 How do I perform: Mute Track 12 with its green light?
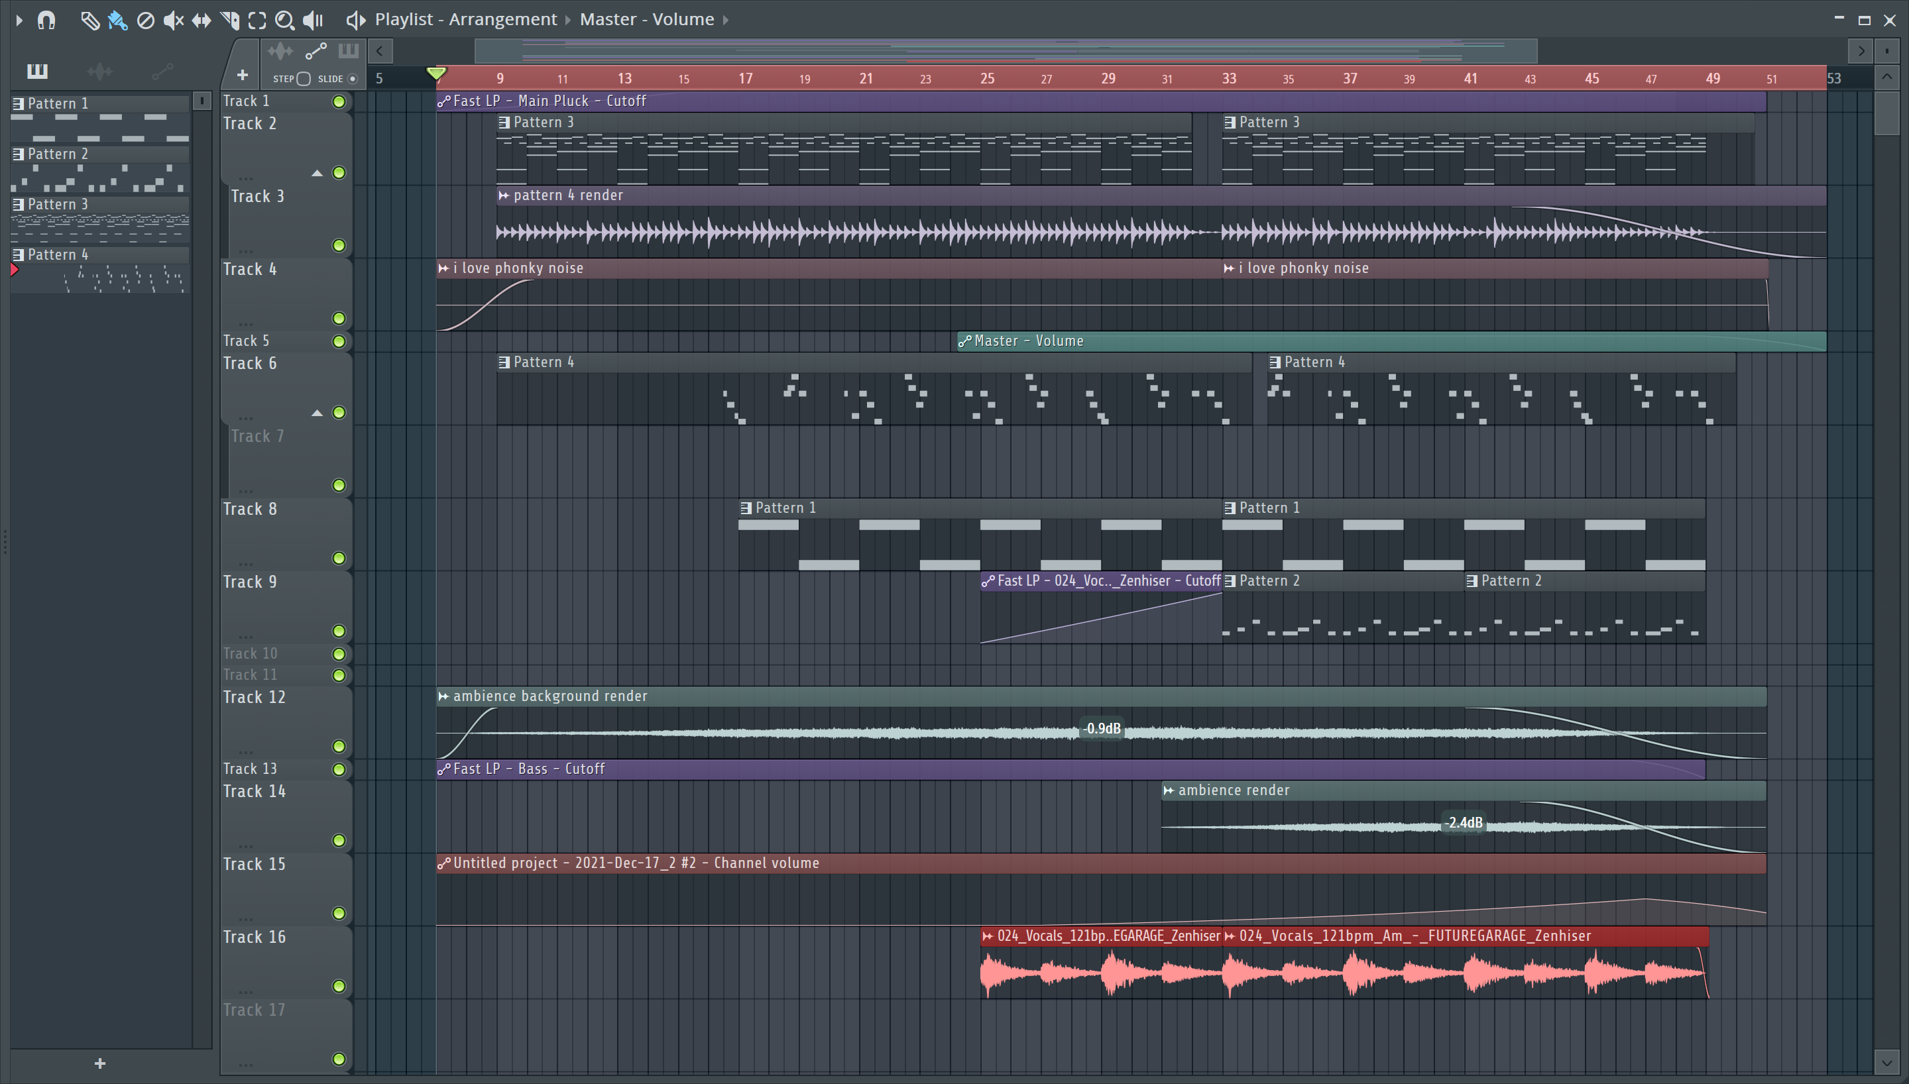tap(339, 747)
